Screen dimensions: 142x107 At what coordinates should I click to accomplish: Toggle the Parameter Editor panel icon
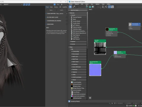[112, 7]
